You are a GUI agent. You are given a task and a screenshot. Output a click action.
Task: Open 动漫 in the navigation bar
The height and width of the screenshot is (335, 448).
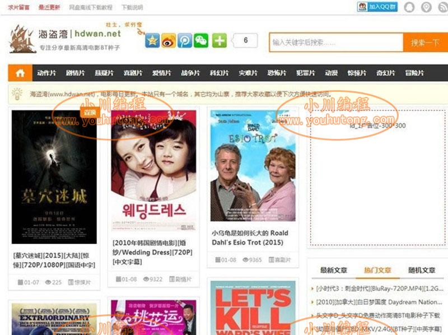(332, 73)
